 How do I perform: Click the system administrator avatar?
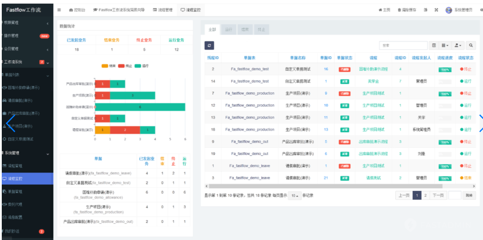coord(448,10)
